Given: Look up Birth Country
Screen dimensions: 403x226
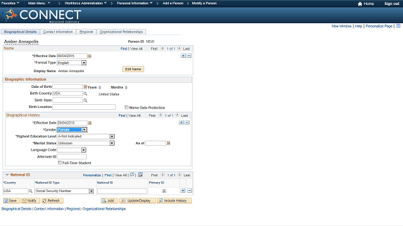Looking at the screenshot, I should point(86,94).
